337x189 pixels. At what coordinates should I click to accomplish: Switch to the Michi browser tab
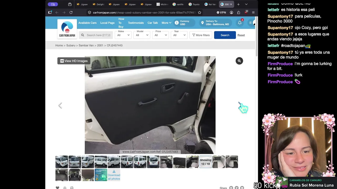(162, 4)
